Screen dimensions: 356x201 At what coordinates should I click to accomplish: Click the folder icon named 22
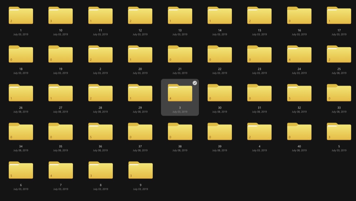coord(220,54)
